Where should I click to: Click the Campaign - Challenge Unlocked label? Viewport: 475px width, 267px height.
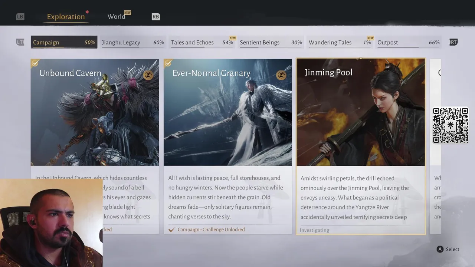click(211, 230)
